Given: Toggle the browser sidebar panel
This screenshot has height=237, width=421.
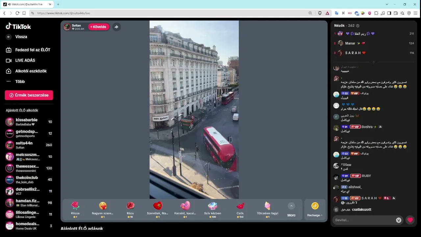Looking at the screenshot, I should point(389,13).
